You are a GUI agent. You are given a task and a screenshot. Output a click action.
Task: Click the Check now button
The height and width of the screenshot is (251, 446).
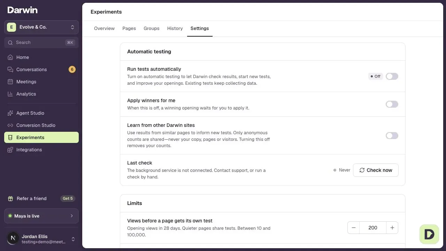tap(376, 170)
